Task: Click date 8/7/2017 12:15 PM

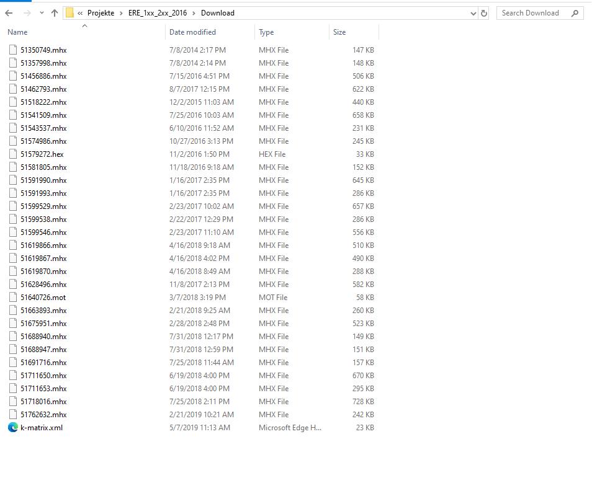Action: coord(199,89)
